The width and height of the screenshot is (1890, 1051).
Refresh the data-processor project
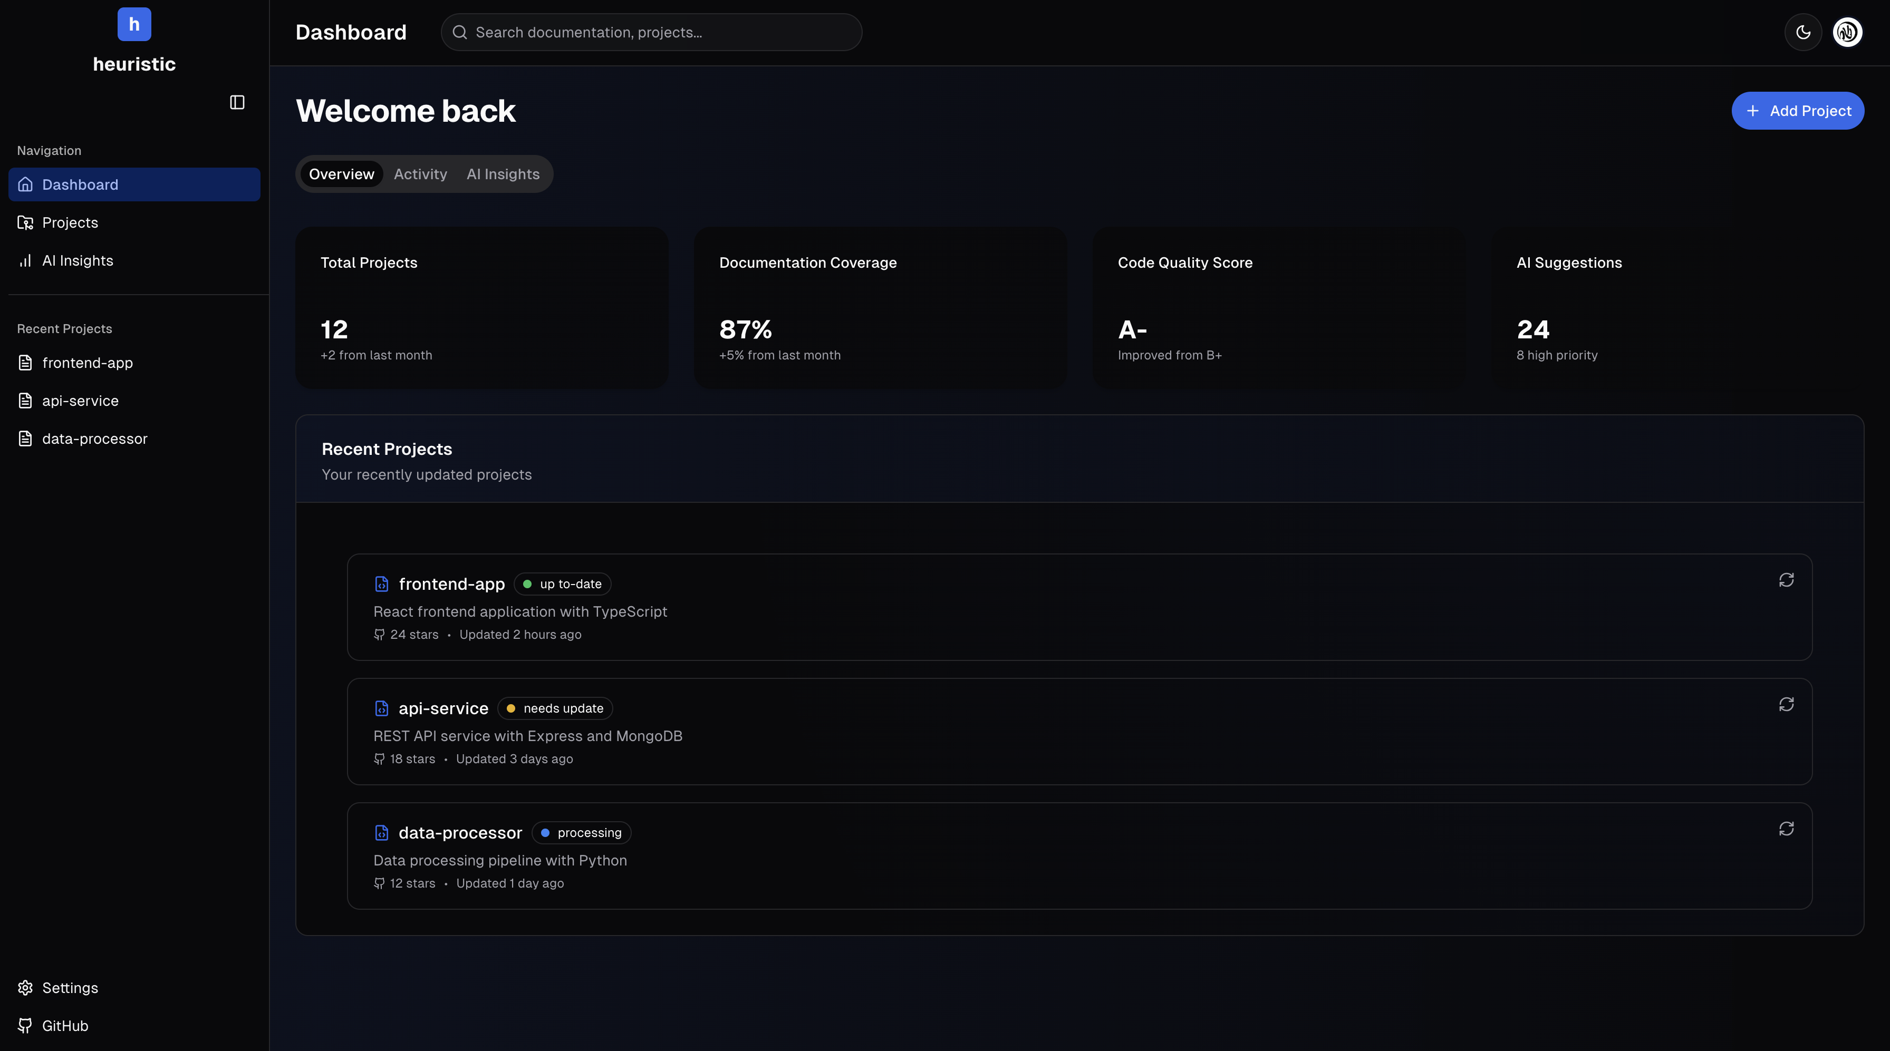[1786, 829]
